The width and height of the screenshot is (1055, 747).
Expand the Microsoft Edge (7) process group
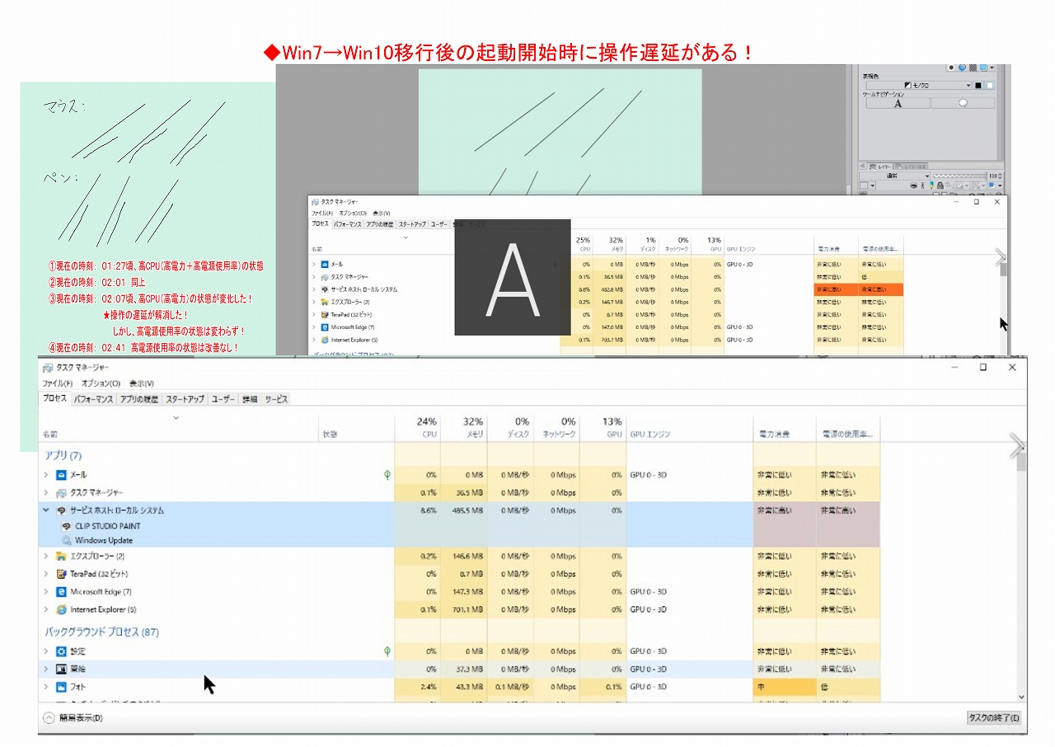point(46,592)
